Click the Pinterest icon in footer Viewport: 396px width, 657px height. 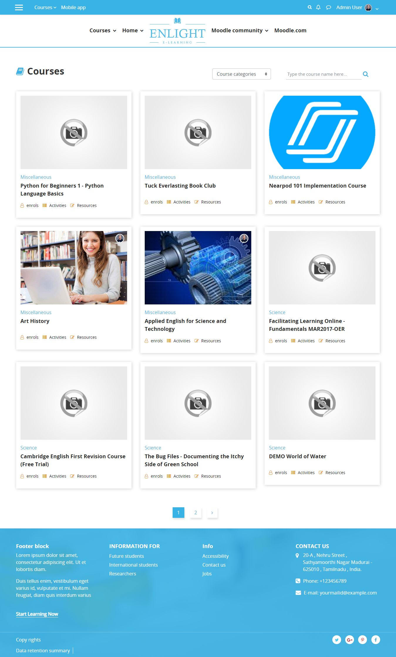pos(363,640)
